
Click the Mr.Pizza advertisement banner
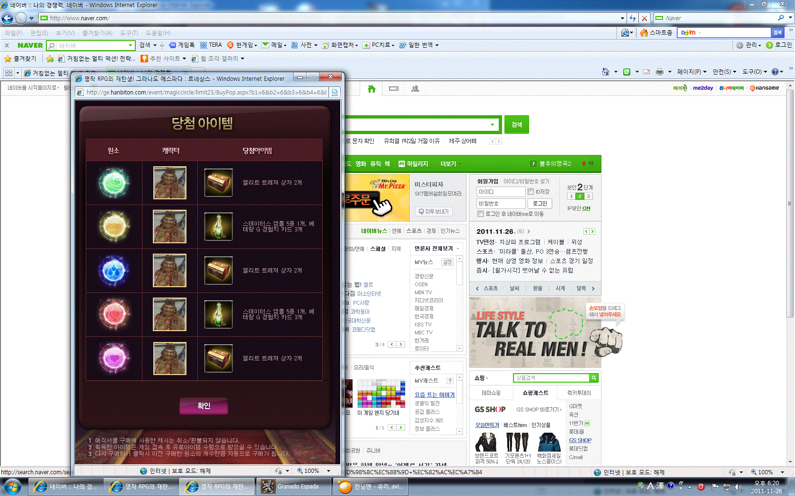pos(377,198)
